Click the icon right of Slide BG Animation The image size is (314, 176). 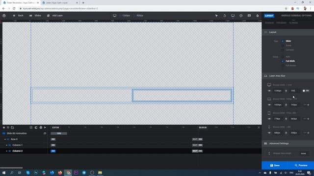(x=45, y=133)
